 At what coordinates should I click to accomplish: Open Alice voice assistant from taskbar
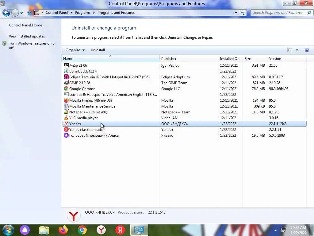point(25,230)
